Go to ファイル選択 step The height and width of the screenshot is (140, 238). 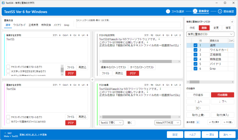[x=175, y=11]
